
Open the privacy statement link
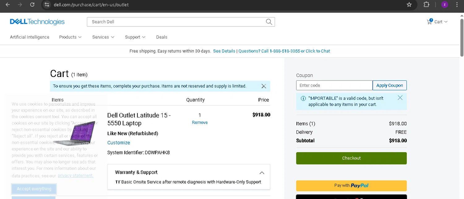(75, 176)
